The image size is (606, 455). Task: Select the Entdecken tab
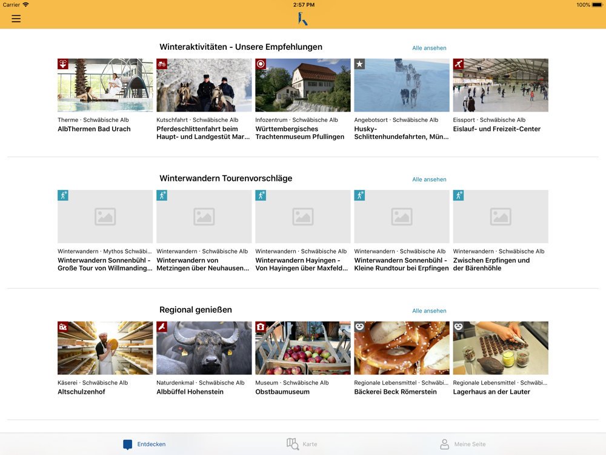click(x=144, y=444)
